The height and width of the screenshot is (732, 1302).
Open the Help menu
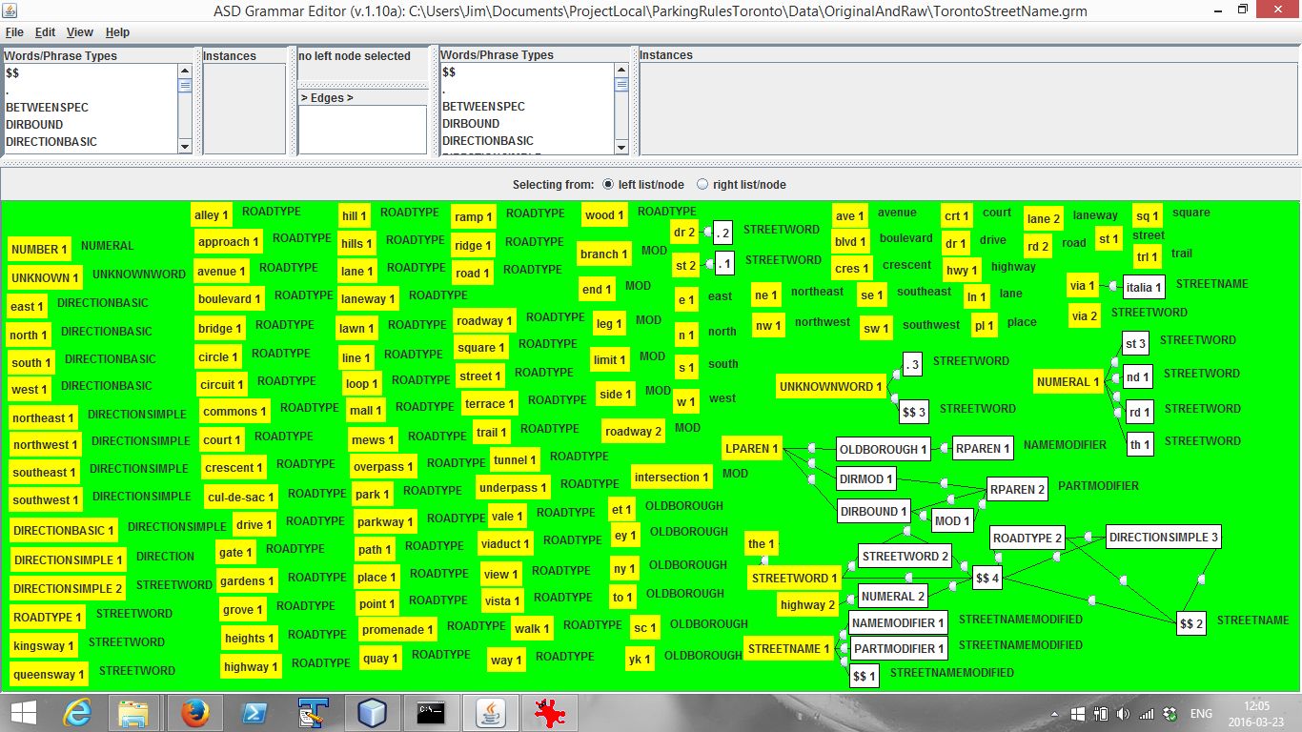[x=117, y=32]
